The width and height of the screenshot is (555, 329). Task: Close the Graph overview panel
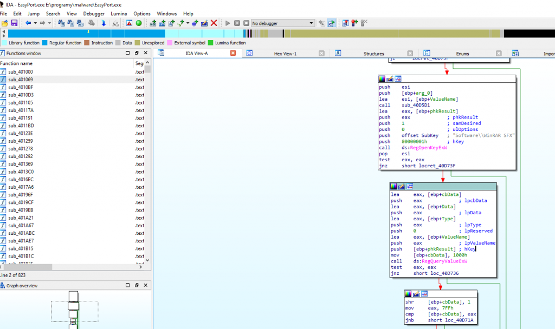(x=145, y=285)
